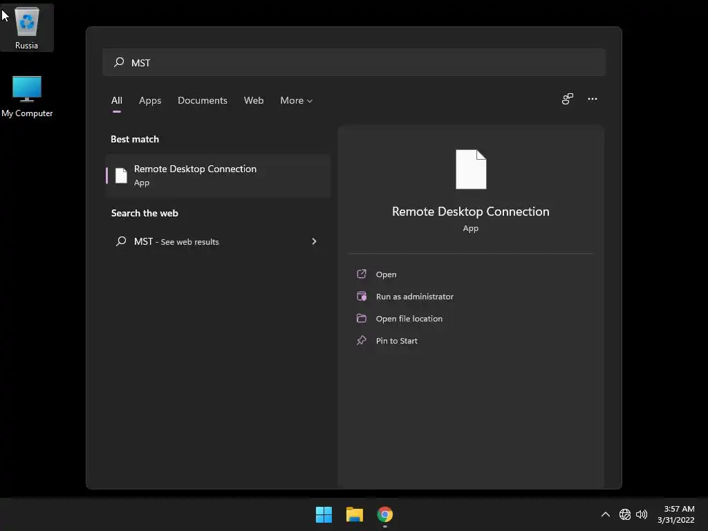
Task: Open network globe icon in tray
Action: pos(625,514)
